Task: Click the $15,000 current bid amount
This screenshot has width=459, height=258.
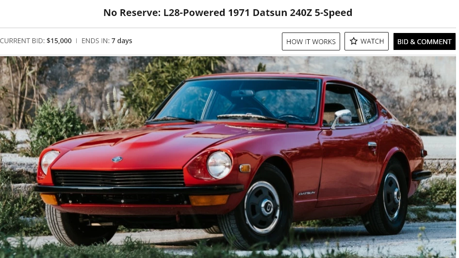Action: (59, 41)
